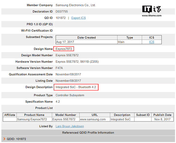Image resolution: width=176 pixels, height=143 pixels.
Task: Select Integrated SoC - Bluetooth 4.2 description
Action: [76, 87]
